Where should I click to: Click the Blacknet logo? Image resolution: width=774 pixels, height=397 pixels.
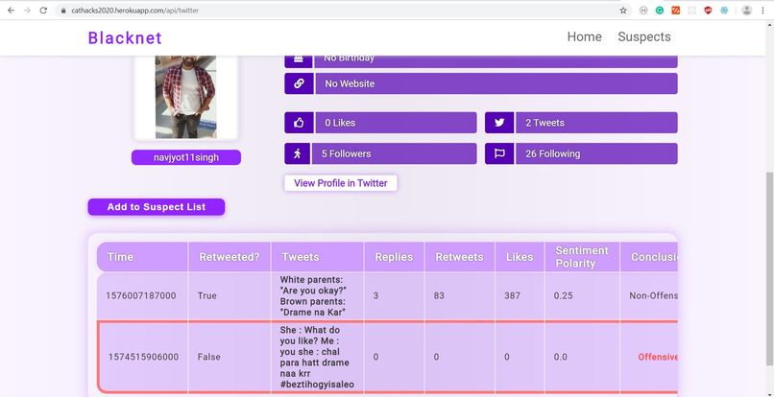coord(125,38)
